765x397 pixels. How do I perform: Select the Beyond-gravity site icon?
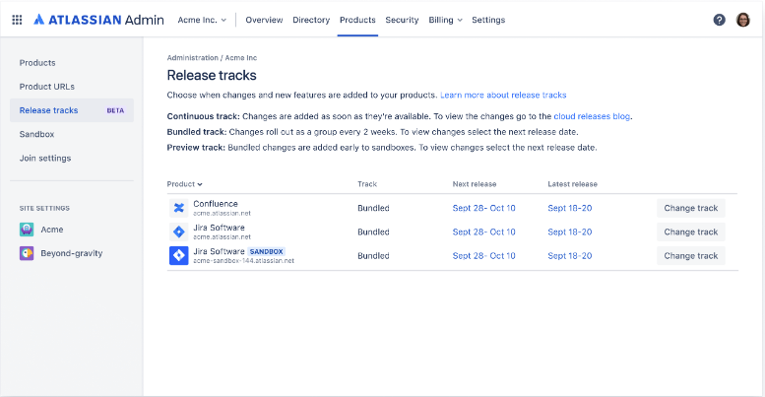tap(27, 253)
